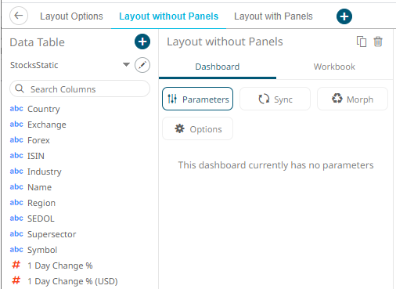396x289 pixels.
Task: Switch to the Layout with Panels tab
Action: coord(273,16)
